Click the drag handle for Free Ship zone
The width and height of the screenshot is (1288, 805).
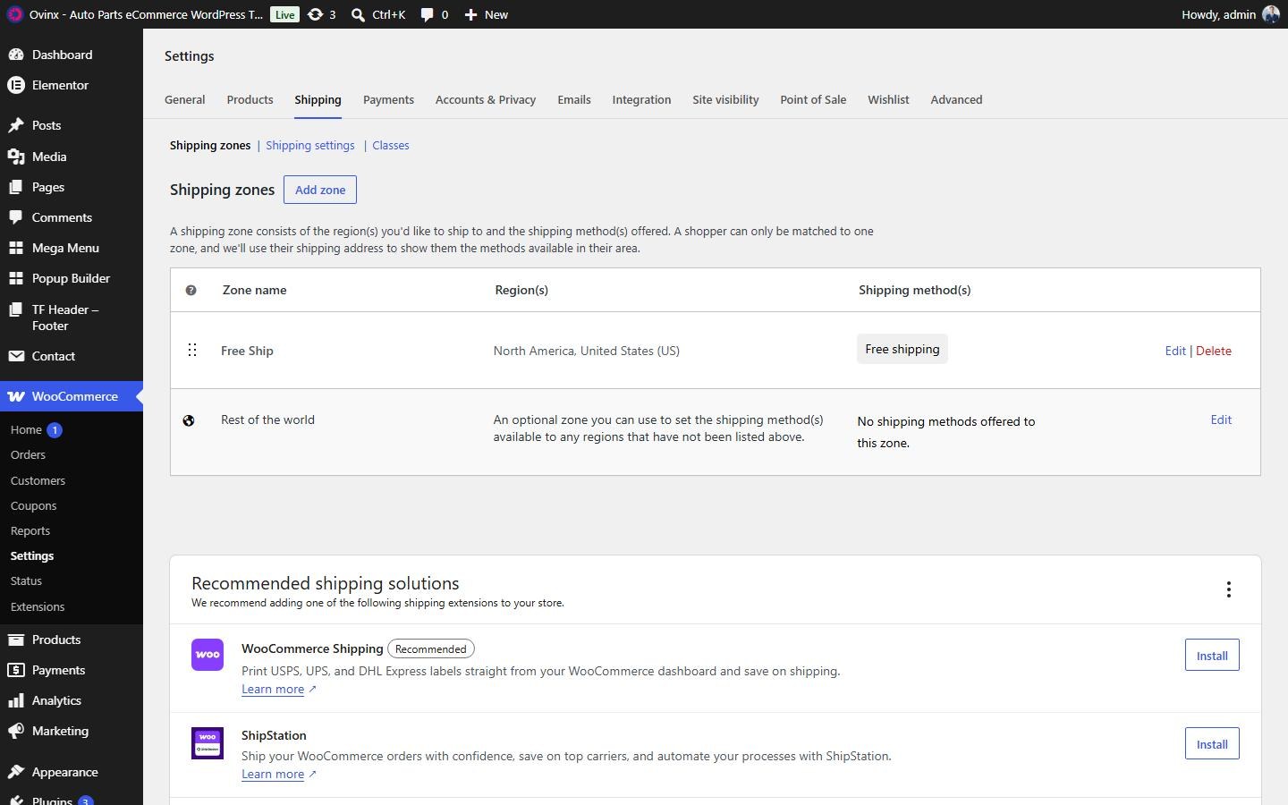point(192,350)
